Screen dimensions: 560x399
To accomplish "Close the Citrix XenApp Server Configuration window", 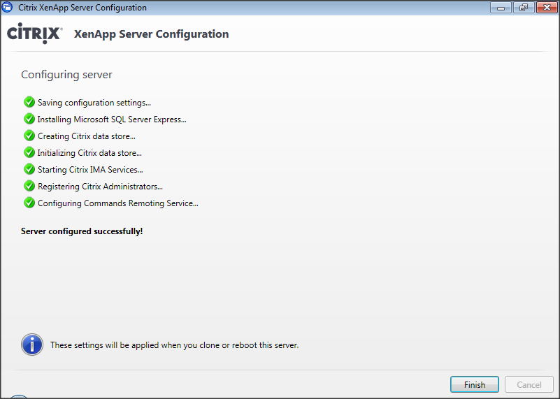I will coord(544,8).
